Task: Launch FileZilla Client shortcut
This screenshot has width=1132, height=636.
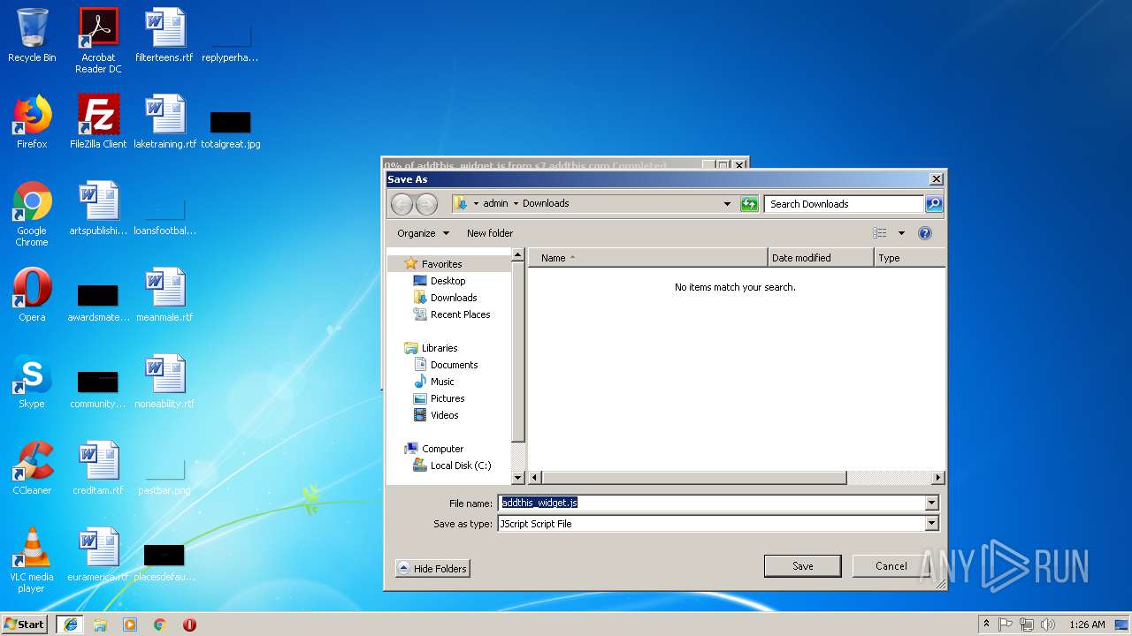Action: [98, 122]
